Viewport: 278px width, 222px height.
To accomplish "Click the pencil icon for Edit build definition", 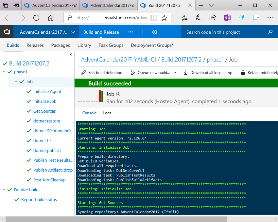I will click(x=84, y=73).
